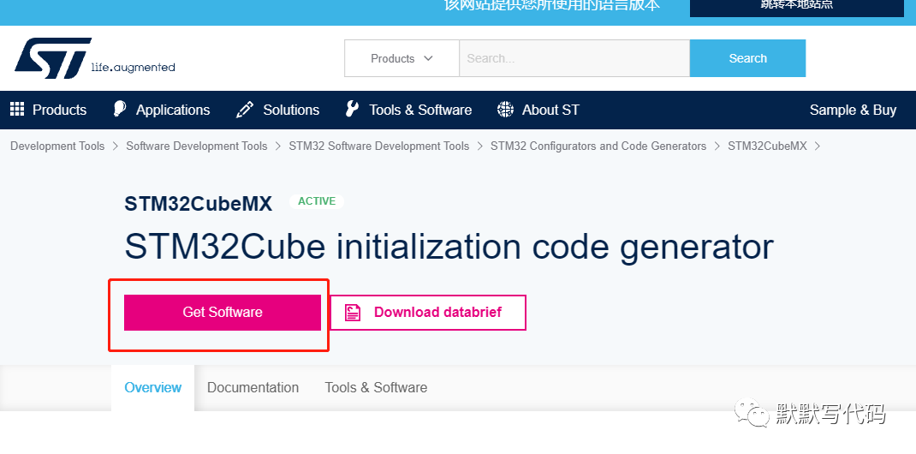Screen dimensions: 916x454
Task: Click into the Search input field
Action: click(574, 58)
